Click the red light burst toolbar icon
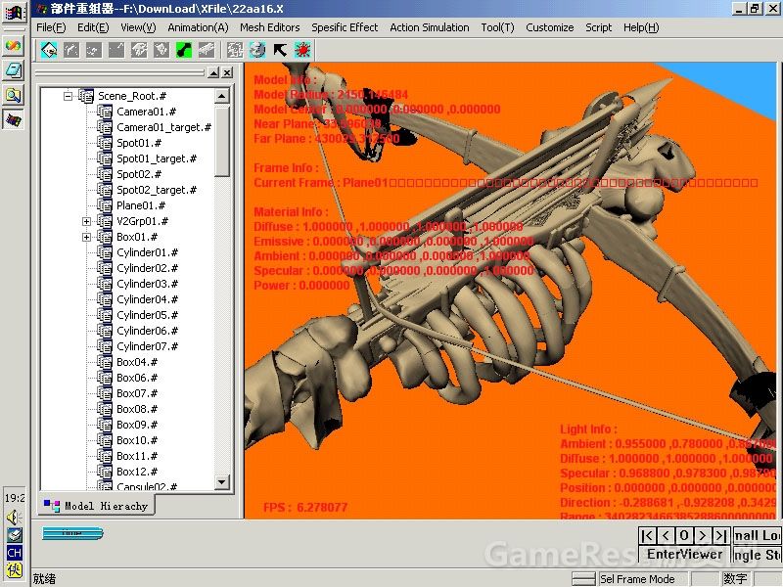Viewport: 783px width, 587px height. tap(301, 50)
